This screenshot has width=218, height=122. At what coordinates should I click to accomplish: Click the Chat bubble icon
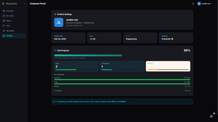4,26
